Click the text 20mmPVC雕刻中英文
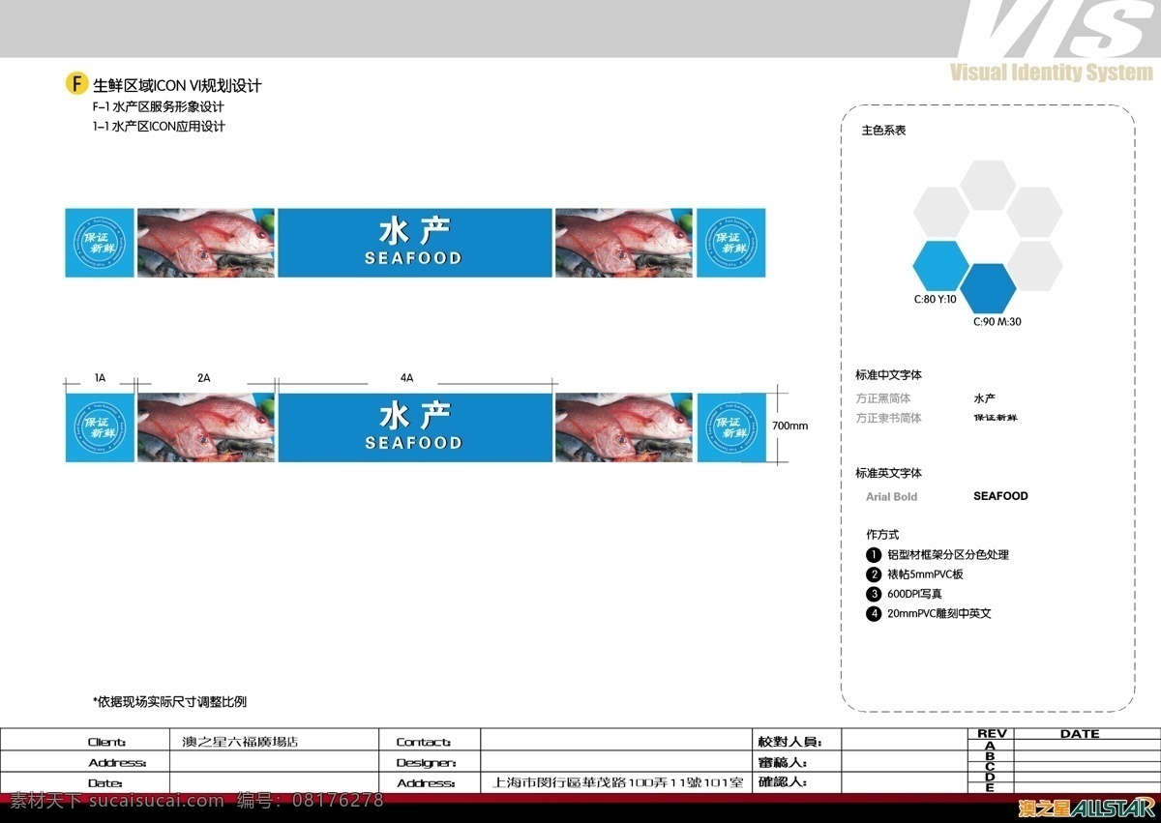The image size is (1161, 823). (939, 613)
